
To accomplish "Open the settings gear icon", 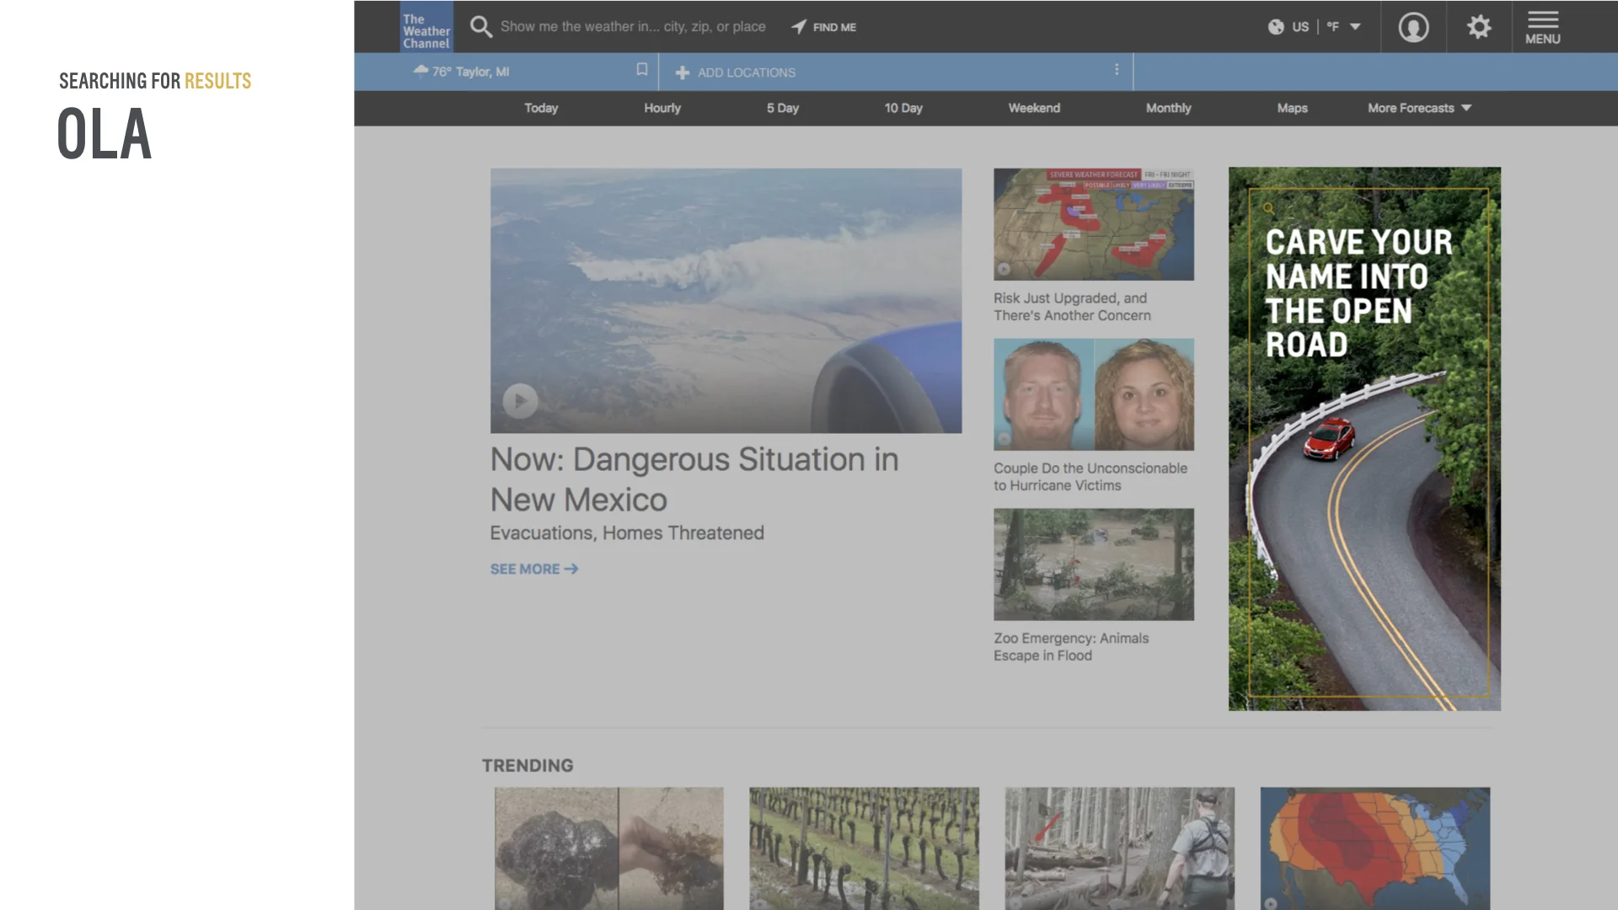I will coord(1479,27).
